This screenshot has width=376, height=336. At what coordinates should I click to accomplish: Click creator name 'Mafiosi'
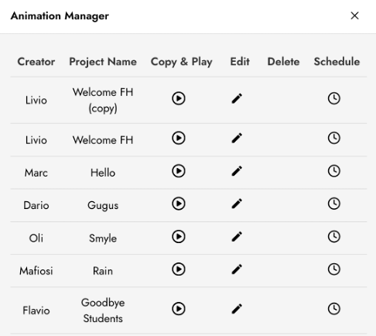pyautogui.click(x=36, y=271)
